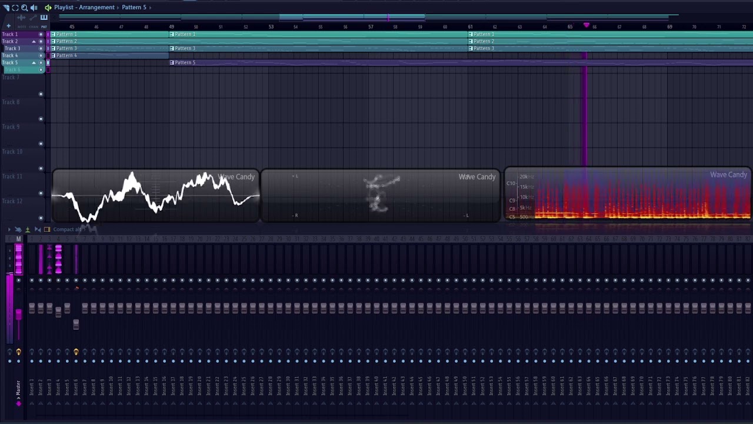Image resolution: width=753 pixels, height=424 pixels.
Task: Adjust the Master volume fader
Action: (x=18, y=315)
